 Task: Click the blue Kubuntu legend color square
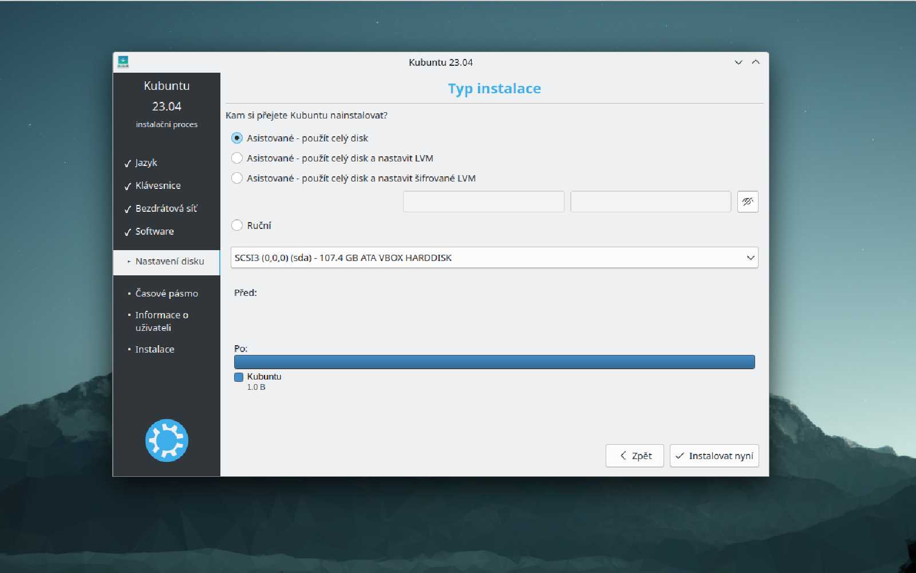[x=239, y=377]
